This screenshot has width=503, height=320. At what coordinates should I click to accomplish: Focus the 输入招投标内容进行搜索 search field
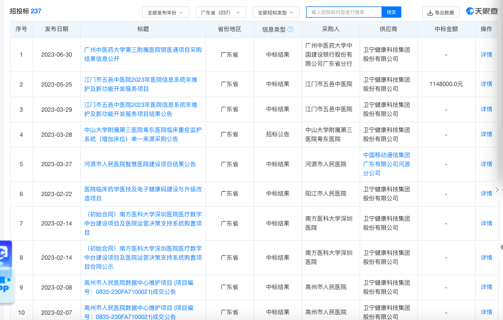344,12
